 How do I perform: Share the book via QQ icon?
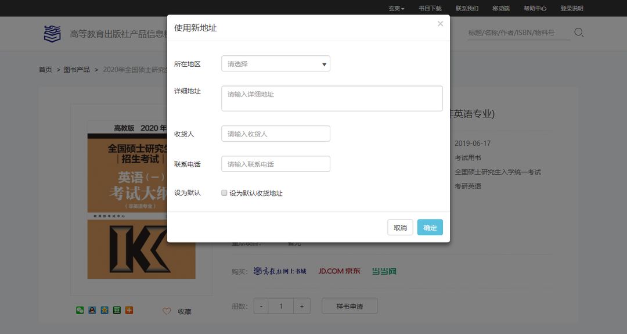[92, 310]
